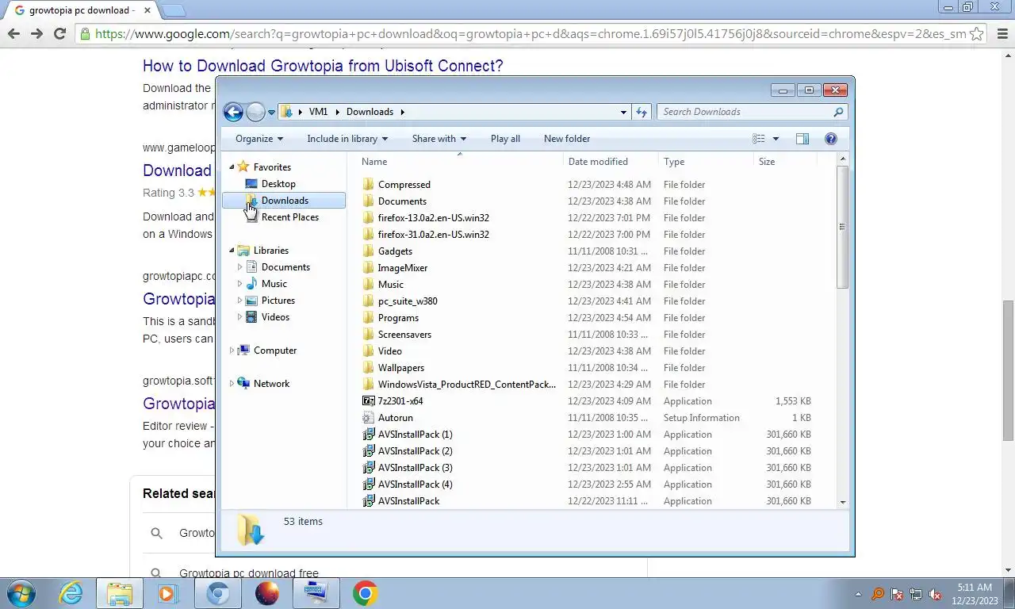Select Computer in the navigation pane
This screenshot has height=609, width=1015.
tap(275, 350)
